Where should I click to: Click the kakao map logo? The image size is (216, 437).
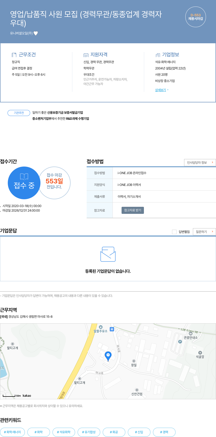(x=27, y=395)
